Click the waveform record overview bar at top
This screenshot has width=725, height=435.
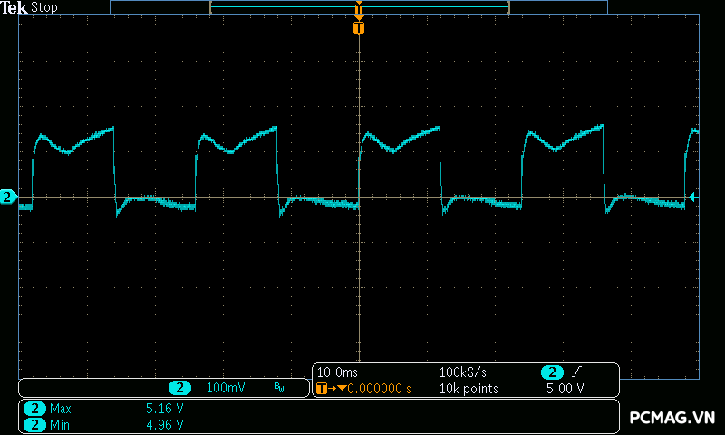click(x=359, y=7)
